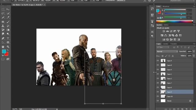Open the layer filter Tipo dropdown
This screenshot has height=110, width=196.
(x=163, y=47)
